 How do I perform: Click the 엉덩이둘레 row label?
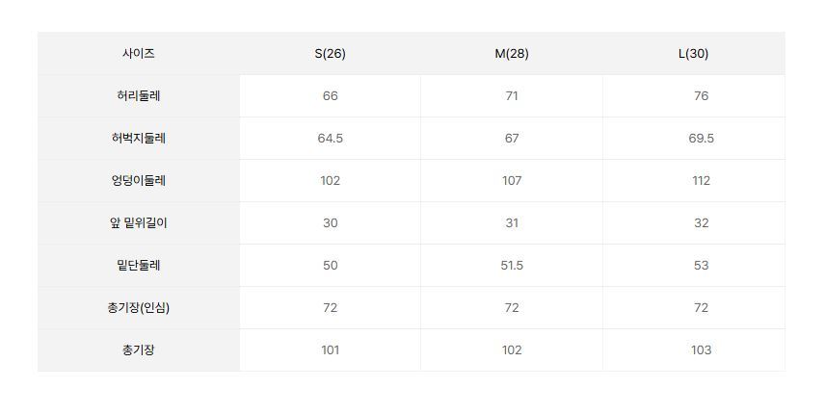[x=138, y=181]
